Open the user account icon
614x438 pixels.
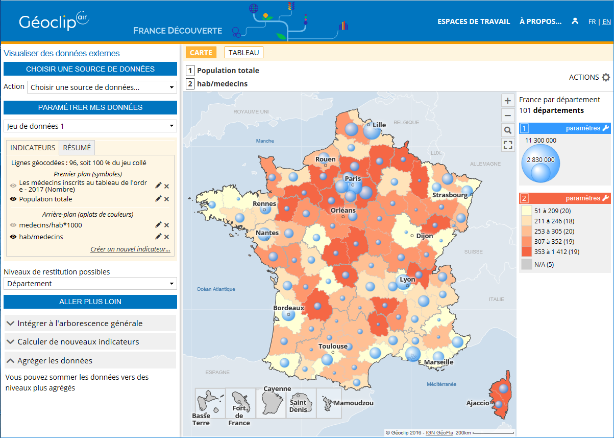(x=575, y=21)
